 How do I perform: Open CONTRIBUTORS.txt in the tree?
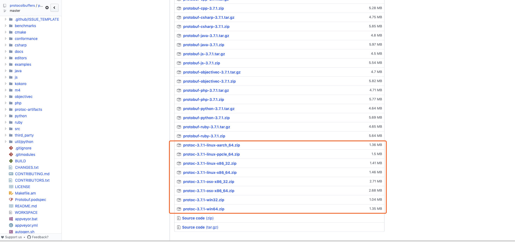tap(32, 180)
